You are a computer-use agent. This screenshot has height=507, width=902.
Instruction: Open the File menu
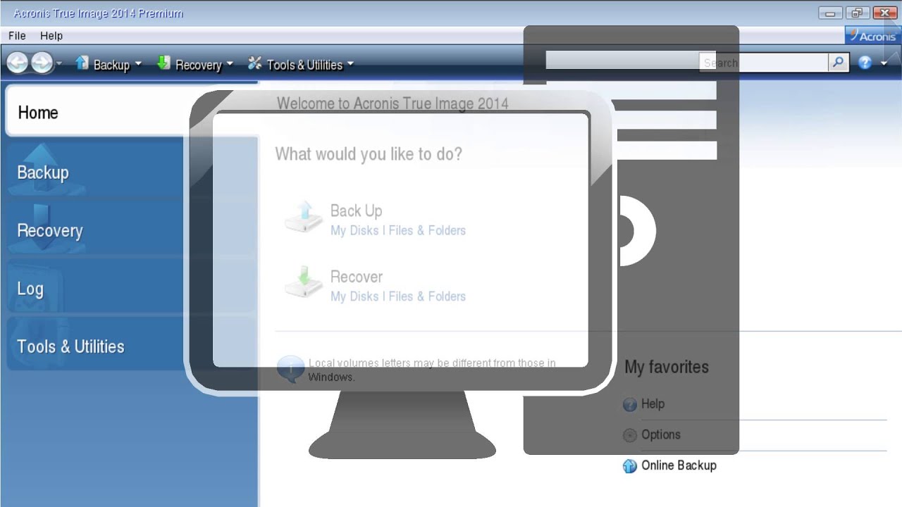17,35
